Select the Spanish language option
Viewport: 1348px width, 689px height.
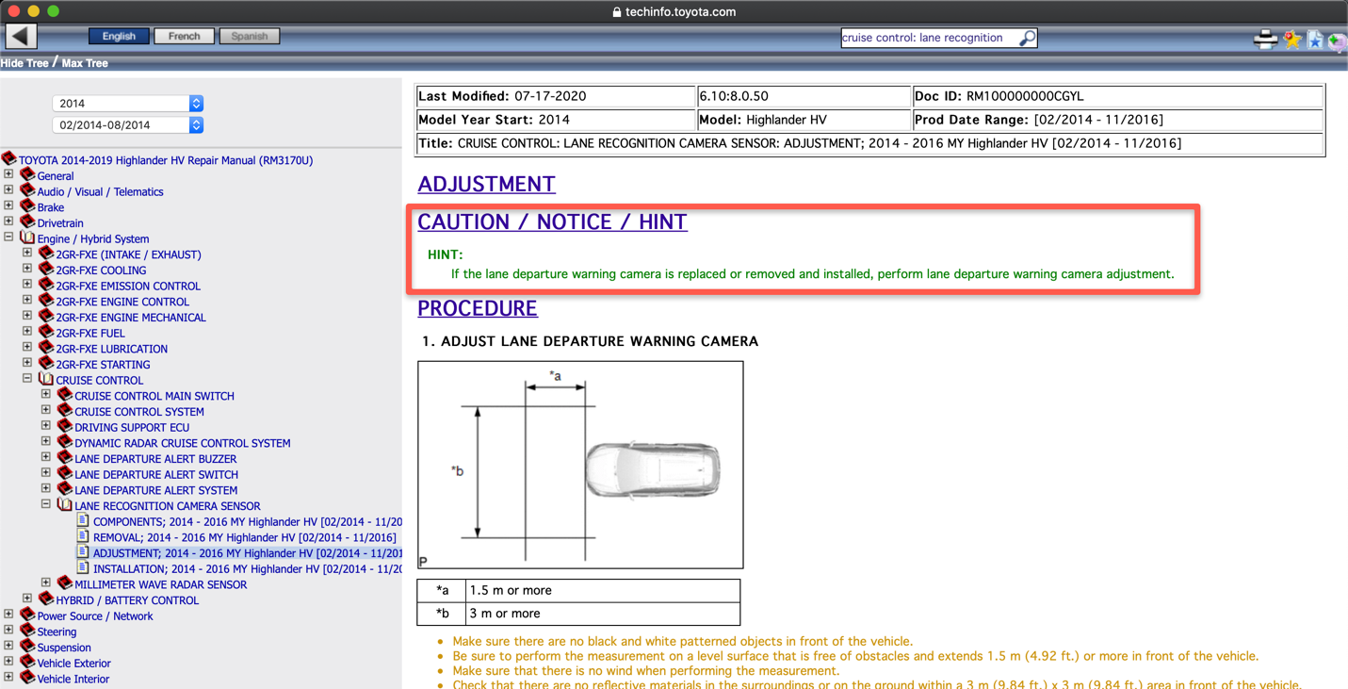click(249, 35)
